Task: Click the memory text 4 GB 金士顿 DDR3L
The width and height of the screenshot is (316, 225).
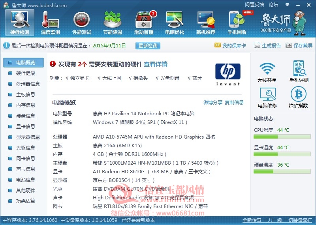Action: 130,154
